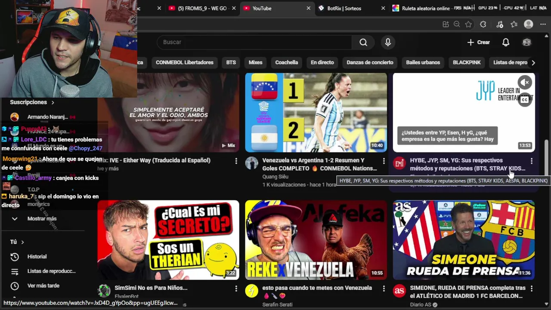Close the BotRix Sorteos tab

pyautogui.click(x=383, y=8)
